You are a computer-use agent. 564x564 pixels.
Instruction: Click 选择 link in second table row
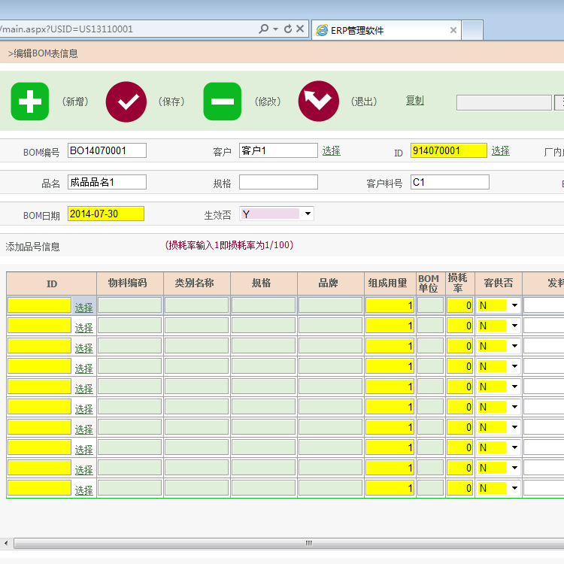point(83,328)
